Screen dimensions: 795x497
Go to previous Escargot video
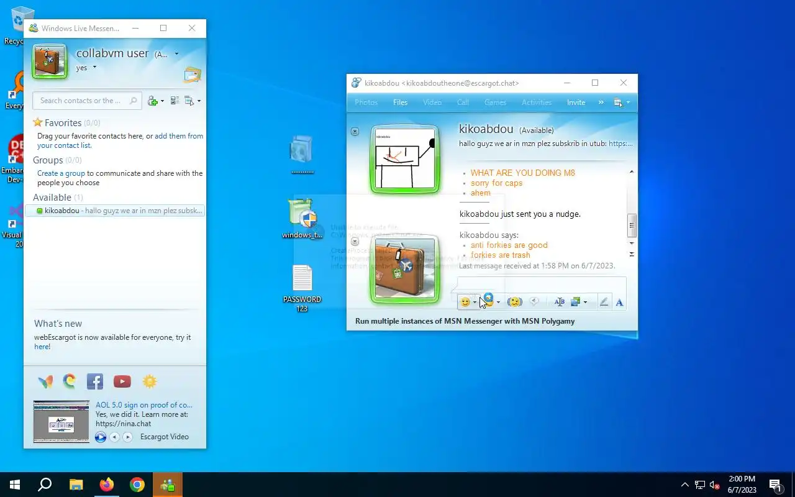tap(114, 437)
